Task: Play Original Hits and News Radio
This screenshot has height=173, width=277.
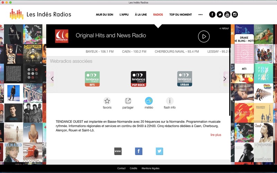Action: (204, 37)
